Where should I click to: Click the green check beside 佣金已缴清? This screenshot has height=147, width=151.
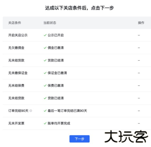[x=45, y=48]
